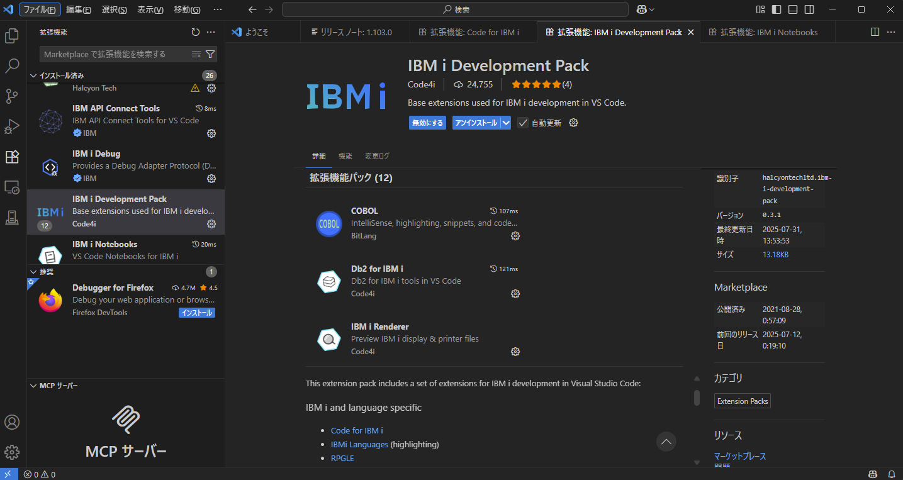Open the 移動 menu
The width and height of the screenshot is (903, 480).
(x=187, y=9)
